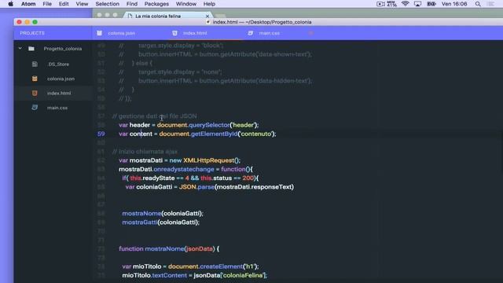
Task: Open the Selection menu
Action: pos(107,4)
